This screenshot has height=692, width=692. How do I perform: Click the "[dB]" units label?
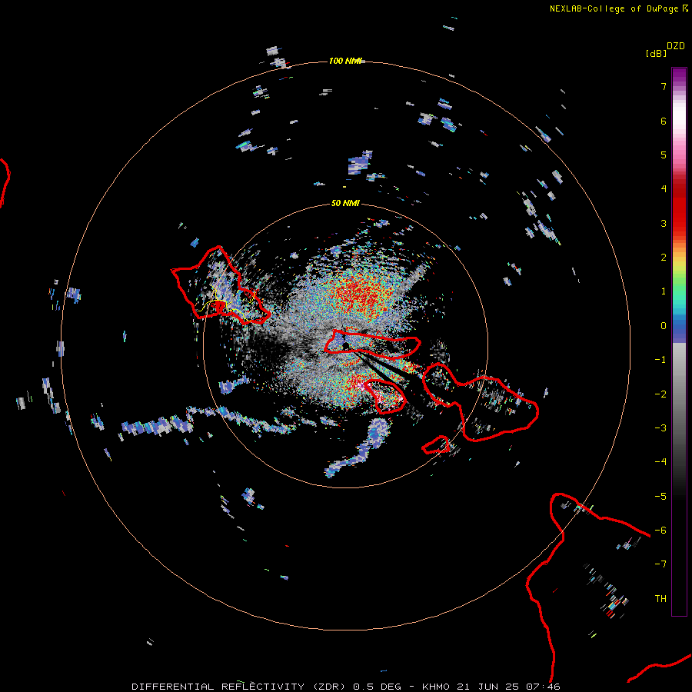click(x=657, y=53)
